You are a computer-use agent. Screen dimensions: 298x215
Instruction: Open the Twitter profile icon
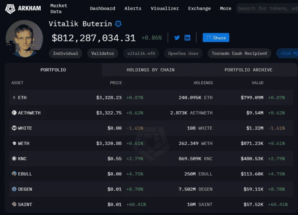point(177,38)
